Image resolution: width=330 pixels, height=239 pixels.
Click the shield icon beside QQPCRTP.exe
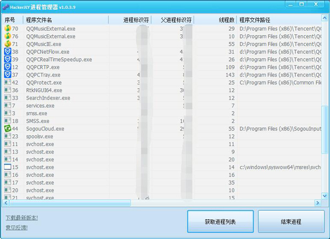tap(8, 67)
